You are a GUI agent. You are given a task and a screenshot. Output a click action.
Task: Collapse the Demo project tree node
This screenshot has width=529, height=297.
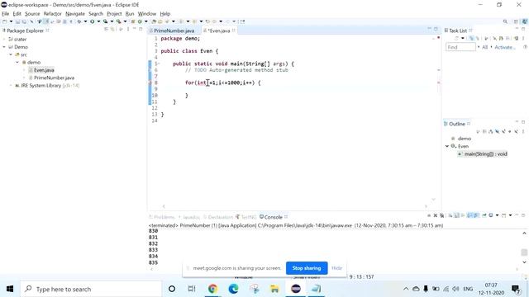(4, 47)
